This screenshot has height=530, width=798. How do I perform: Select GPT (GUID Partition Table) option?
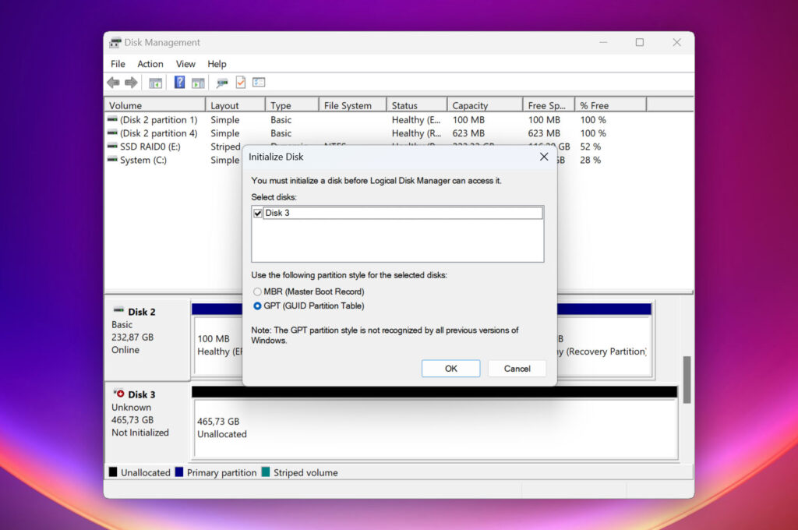tap(258, 306)
